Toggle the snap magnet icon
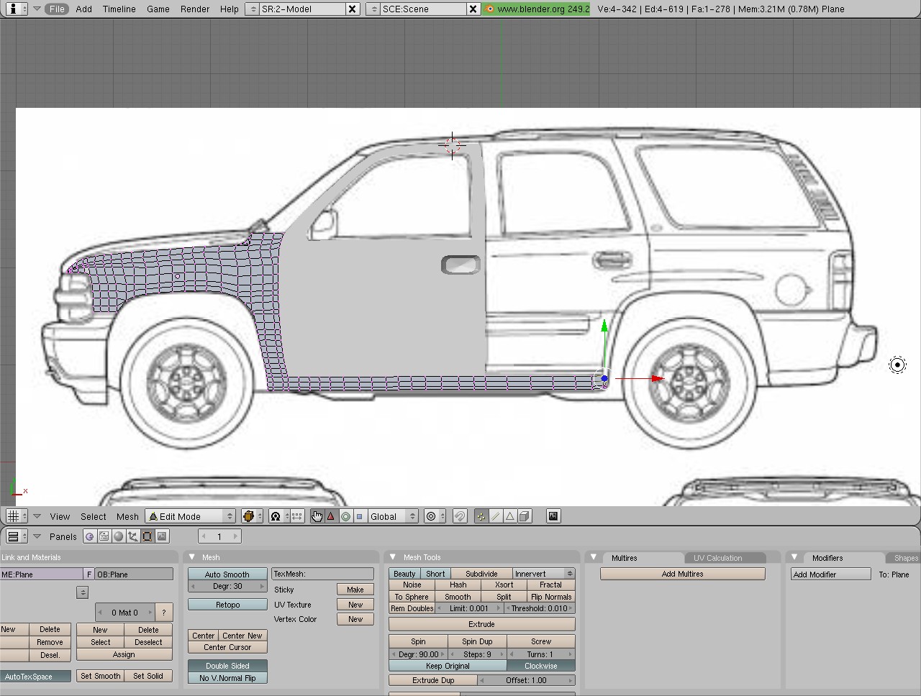 pos(460,516)
